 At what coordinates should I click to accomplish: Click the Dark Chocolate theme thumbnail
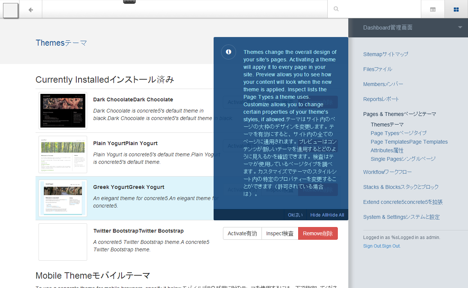pos(63,111)
